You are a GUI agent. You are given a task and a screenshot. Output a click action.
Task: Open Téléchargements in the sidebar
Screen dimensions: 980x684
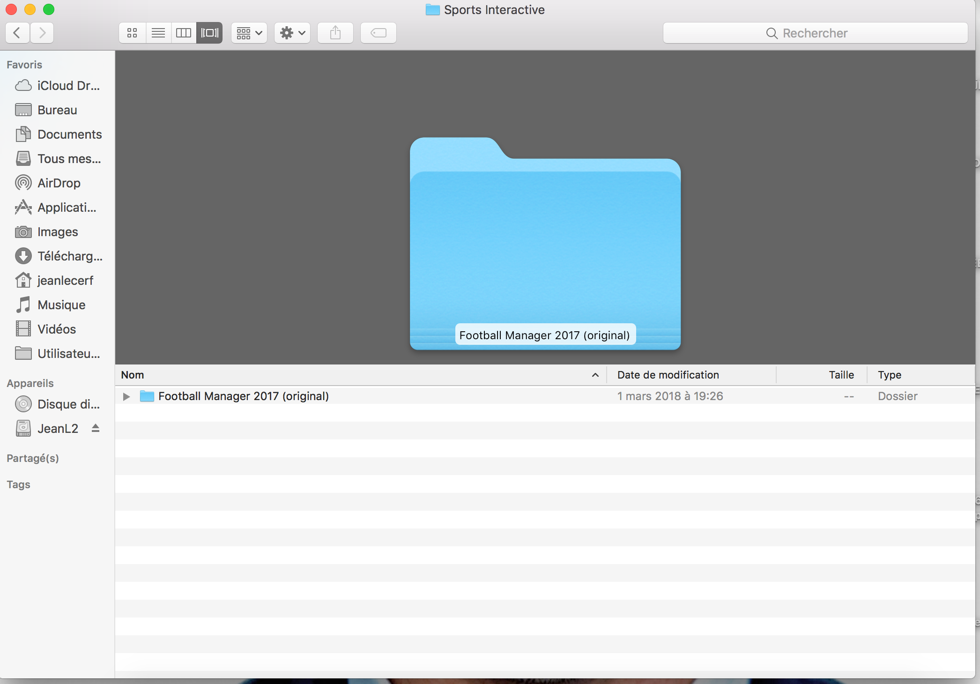click(x=59, y=256)
